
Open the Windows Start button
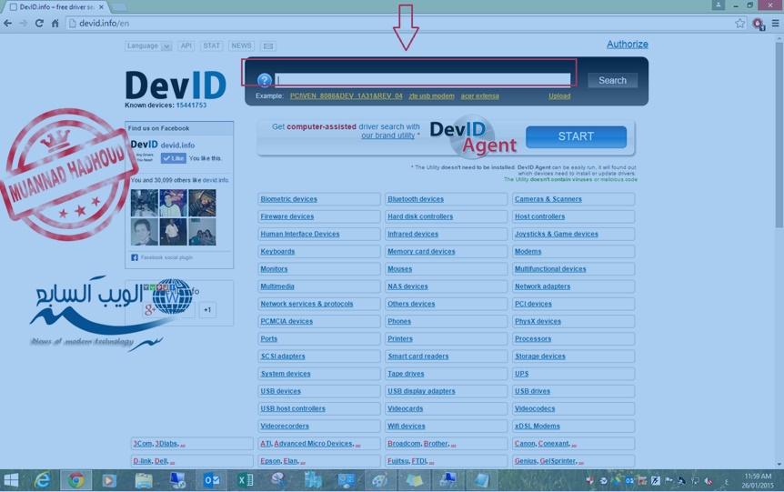pyautogui.click(x=11, y=480)
